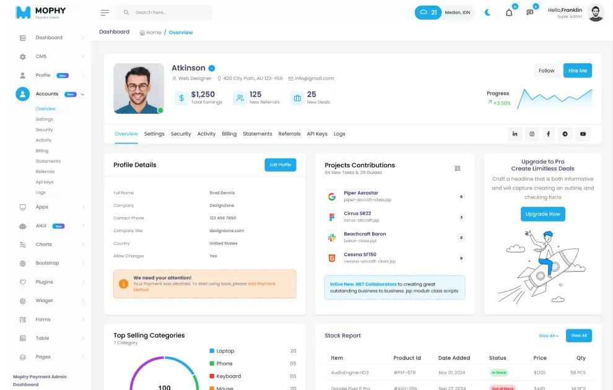Click the Follow button
The image size is (613, 390).
pyautogui.click(x=547, y=71)
